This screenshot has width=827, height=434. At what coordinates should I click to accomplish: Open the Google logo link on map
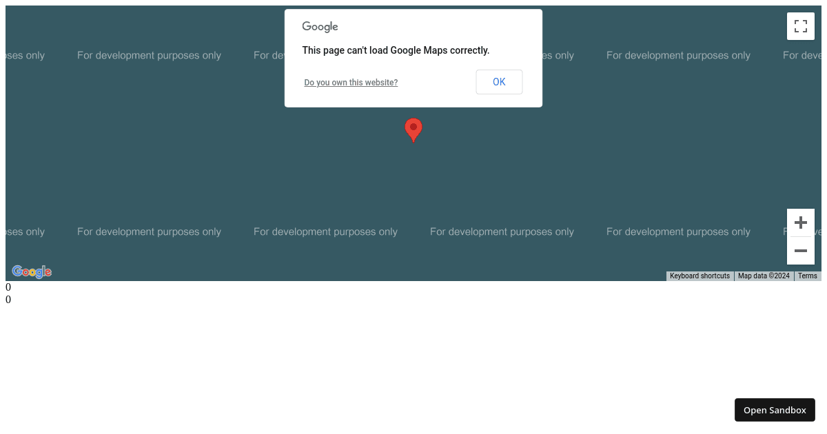click(32, 272)
